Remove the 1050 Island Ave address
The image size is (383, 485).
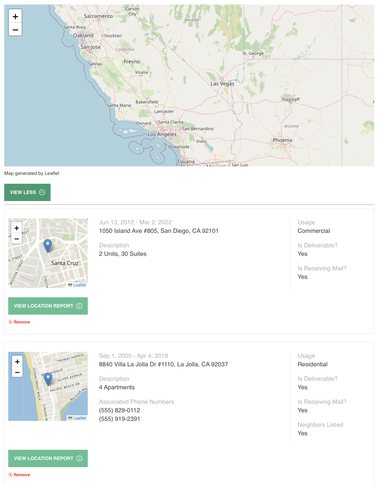pyautogui.click(x=19, y=322)
